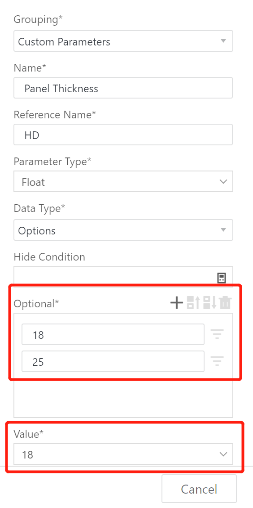Click the handle icon beside option 18
Image resolution: width=253 pixels, height=508 pixels.
click(x=217, y=334)
